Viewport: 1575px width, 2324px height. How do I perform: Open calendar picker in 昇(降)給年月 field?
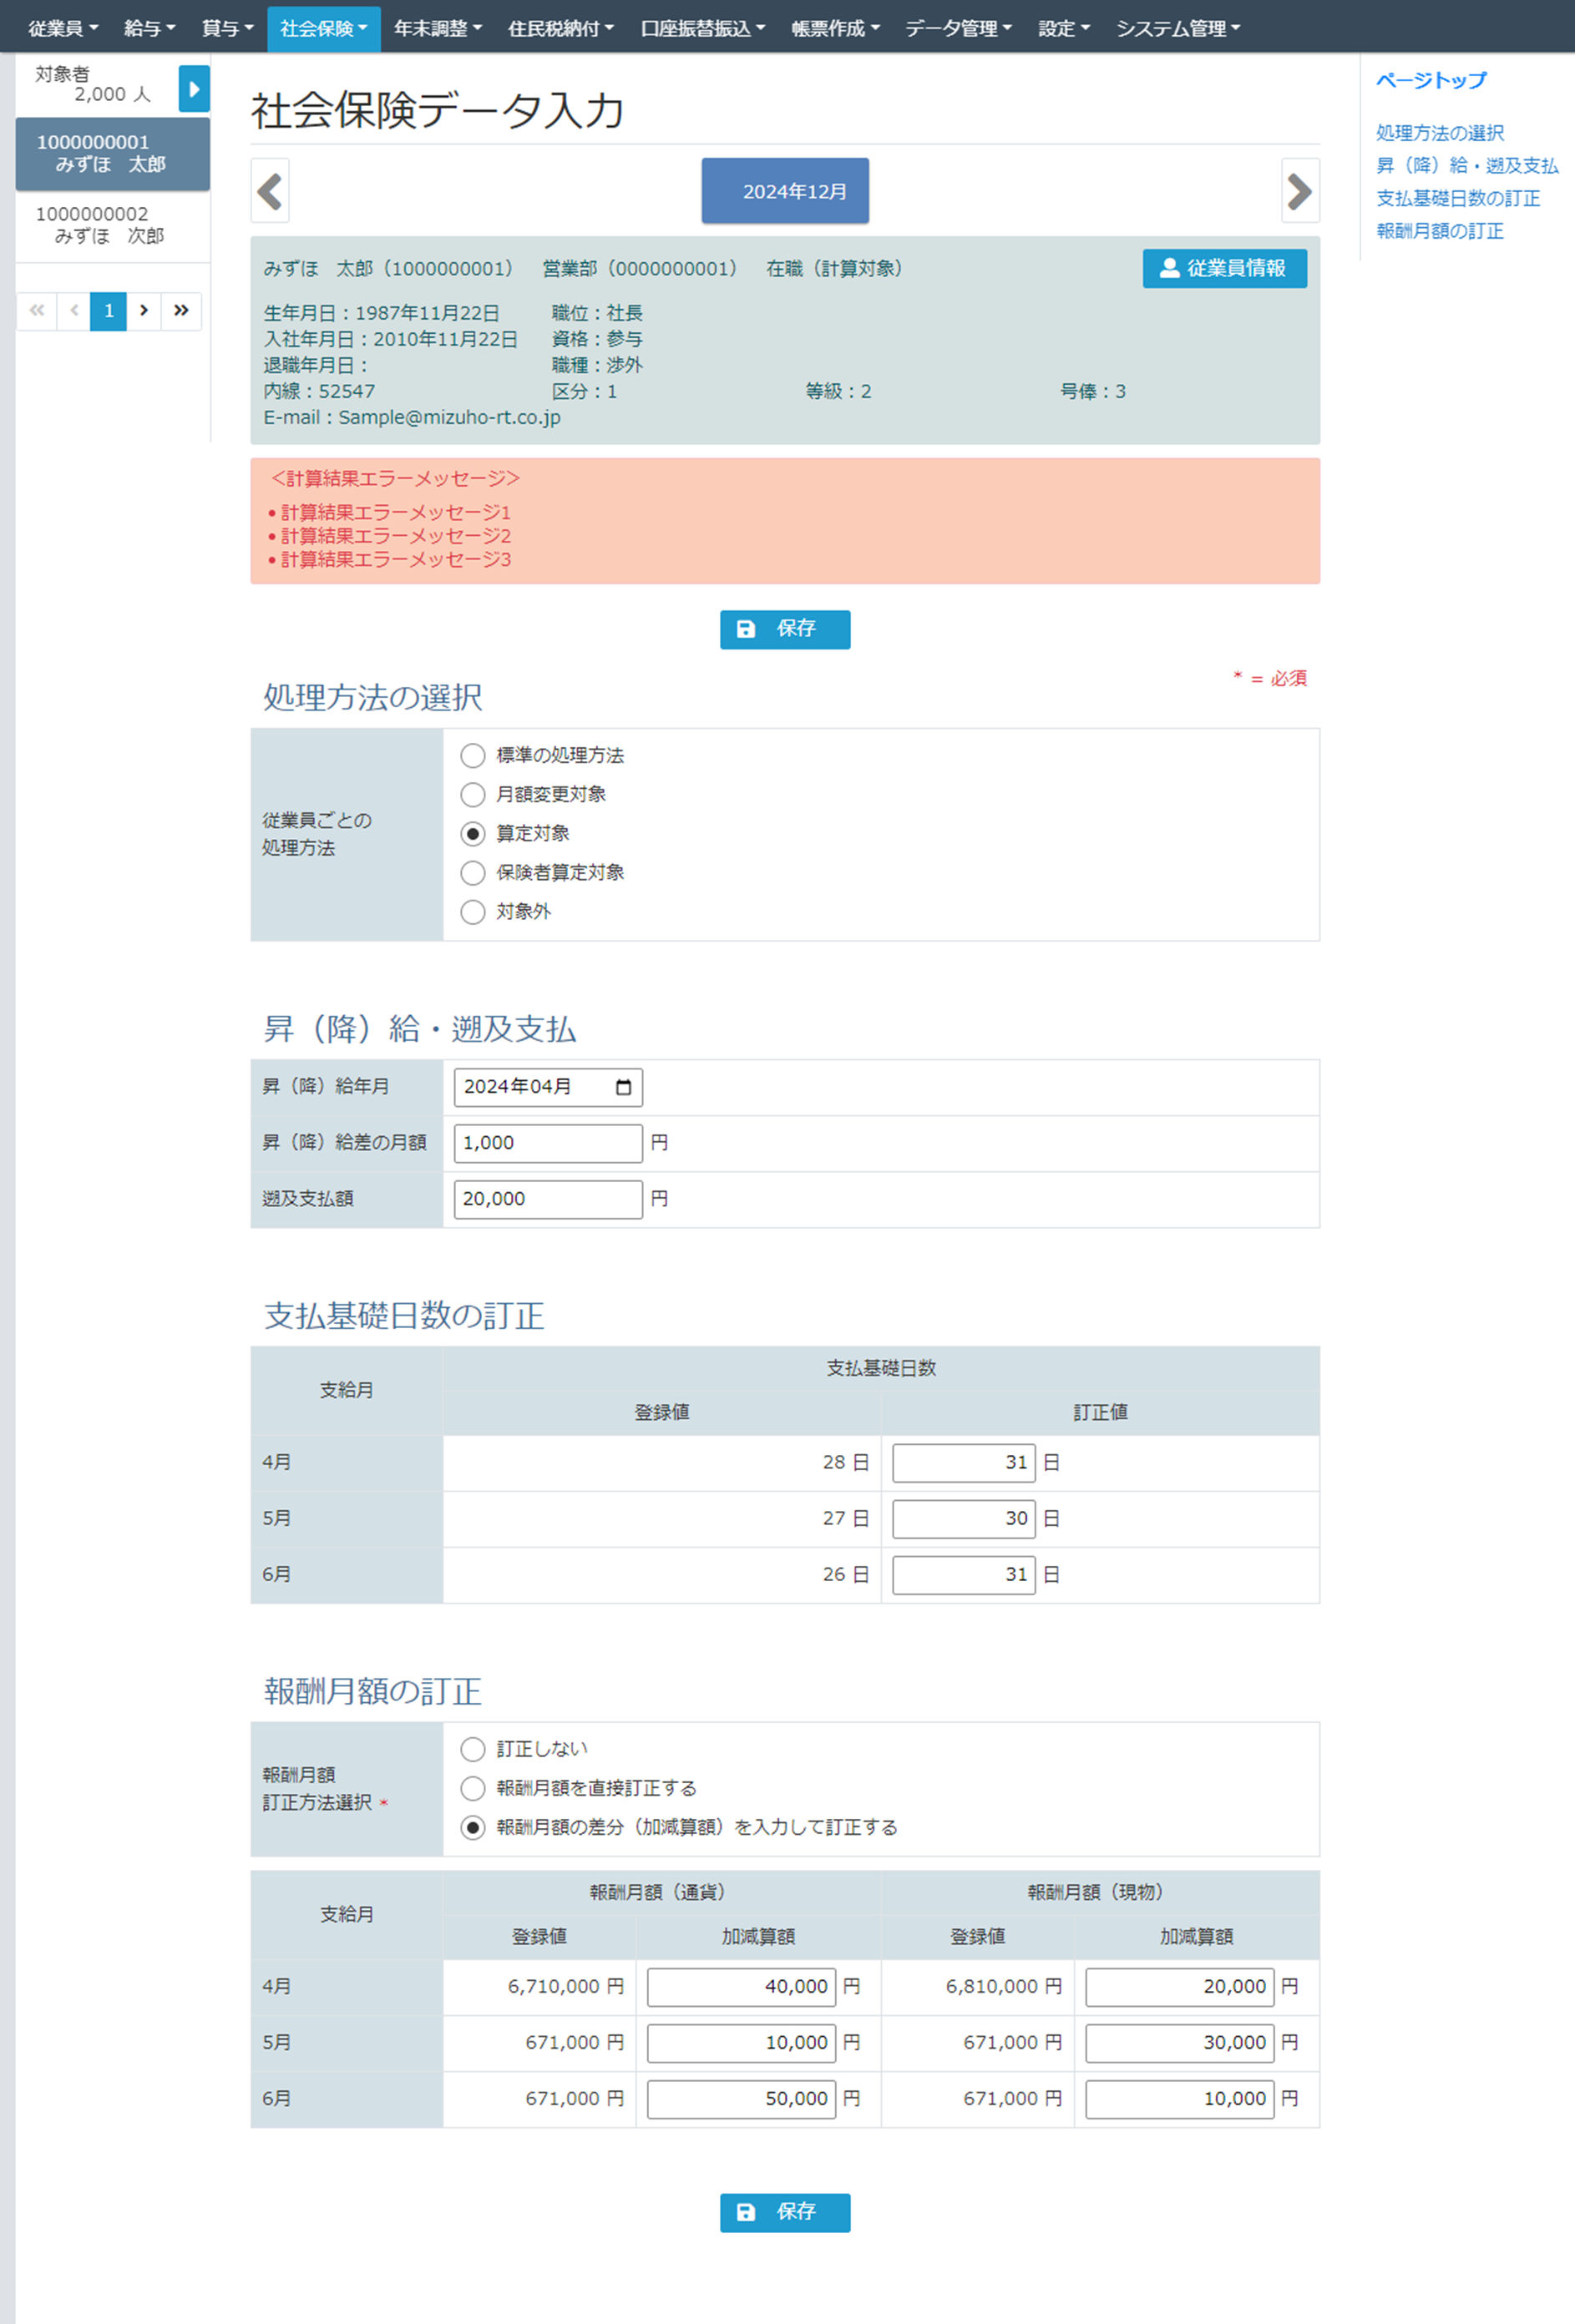pyautogui.click(x=623, y=1087)
